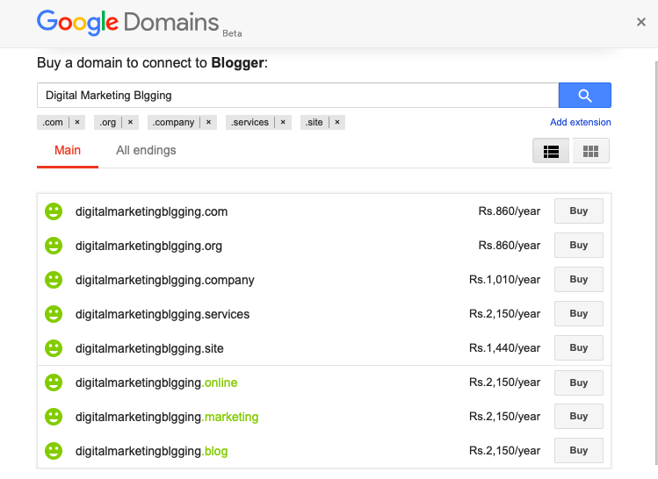Click smiley icon beside digitalmarketingblgging.marketing
Screen dimensions: 658x479
tap(54, 417)
